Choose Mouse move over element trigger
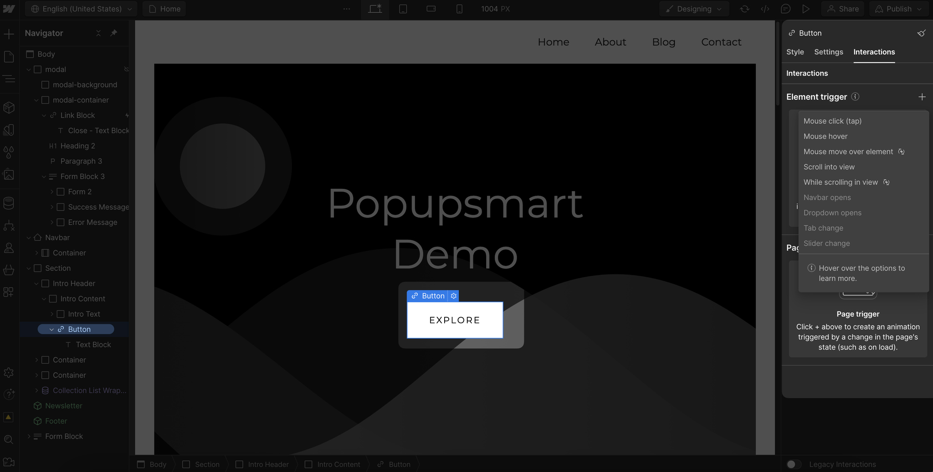This screenshot has height=472, width=933. pos(863,152)
